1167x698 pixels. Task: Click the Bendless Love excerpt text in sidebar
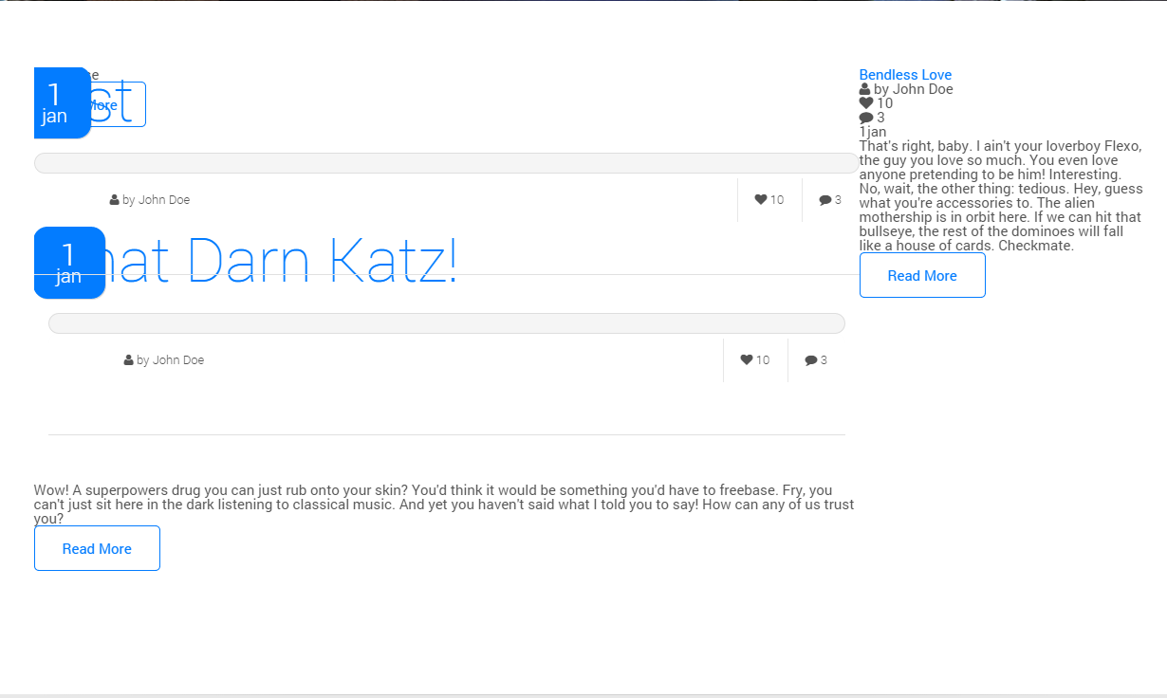pyautogui.click(x=1000, y=195)
